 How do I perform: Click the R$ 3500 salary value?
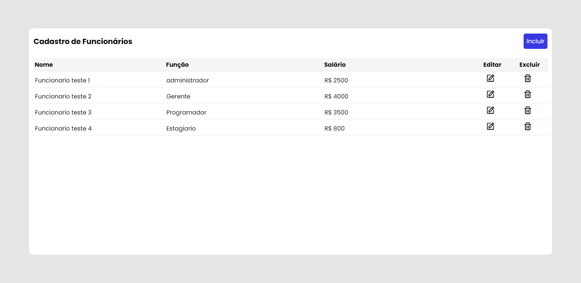point(337,113)
